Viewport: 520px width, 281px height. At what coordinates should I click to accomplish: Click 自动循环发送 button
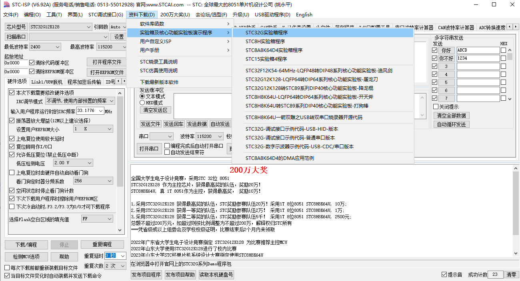pos(451,124)
